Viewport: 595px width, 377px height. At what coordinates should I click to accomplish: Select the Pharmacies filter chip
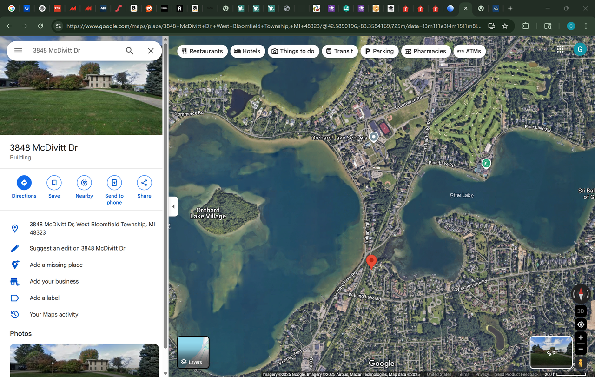(x=425, y=51)
